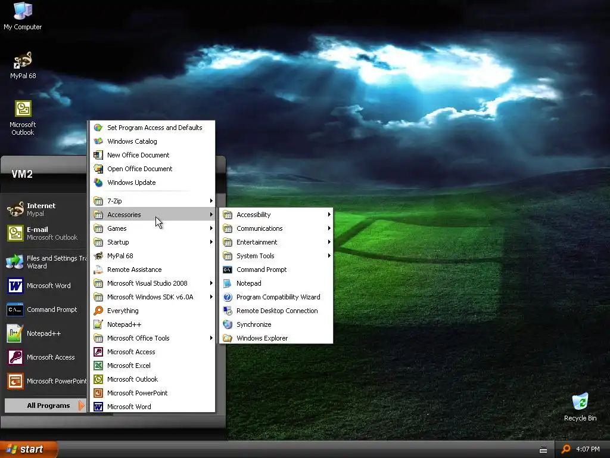Viewport: 610px width, 458px height.
Task: Click the Notepad icon in Accessories submenu
Action: point(228,283)
